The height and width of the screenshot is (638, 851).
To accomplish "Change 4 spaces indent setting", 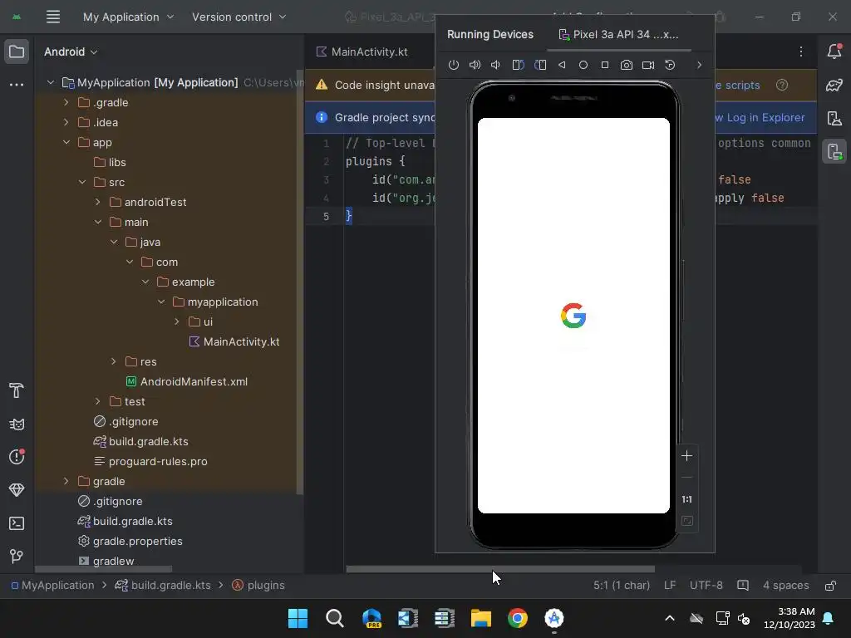I will (x=785, y=586).
